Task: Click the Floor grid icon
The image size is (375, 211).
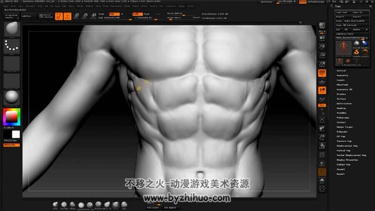Action: (x=322, y=82)
